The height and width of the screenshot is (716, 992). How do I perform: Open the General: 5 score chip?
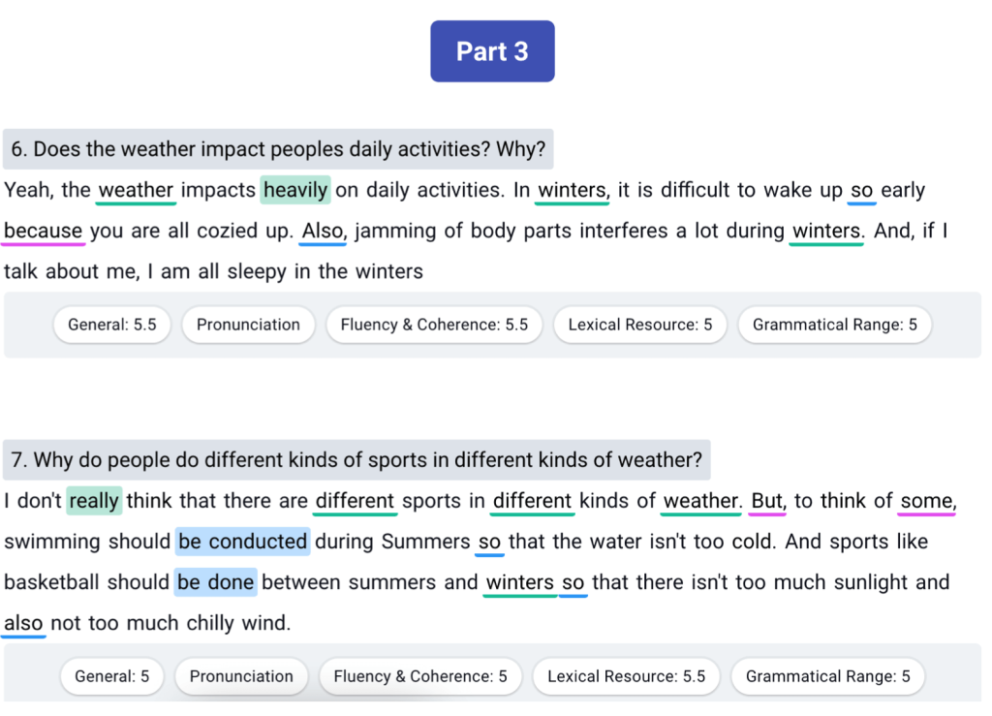pos(112,677)
